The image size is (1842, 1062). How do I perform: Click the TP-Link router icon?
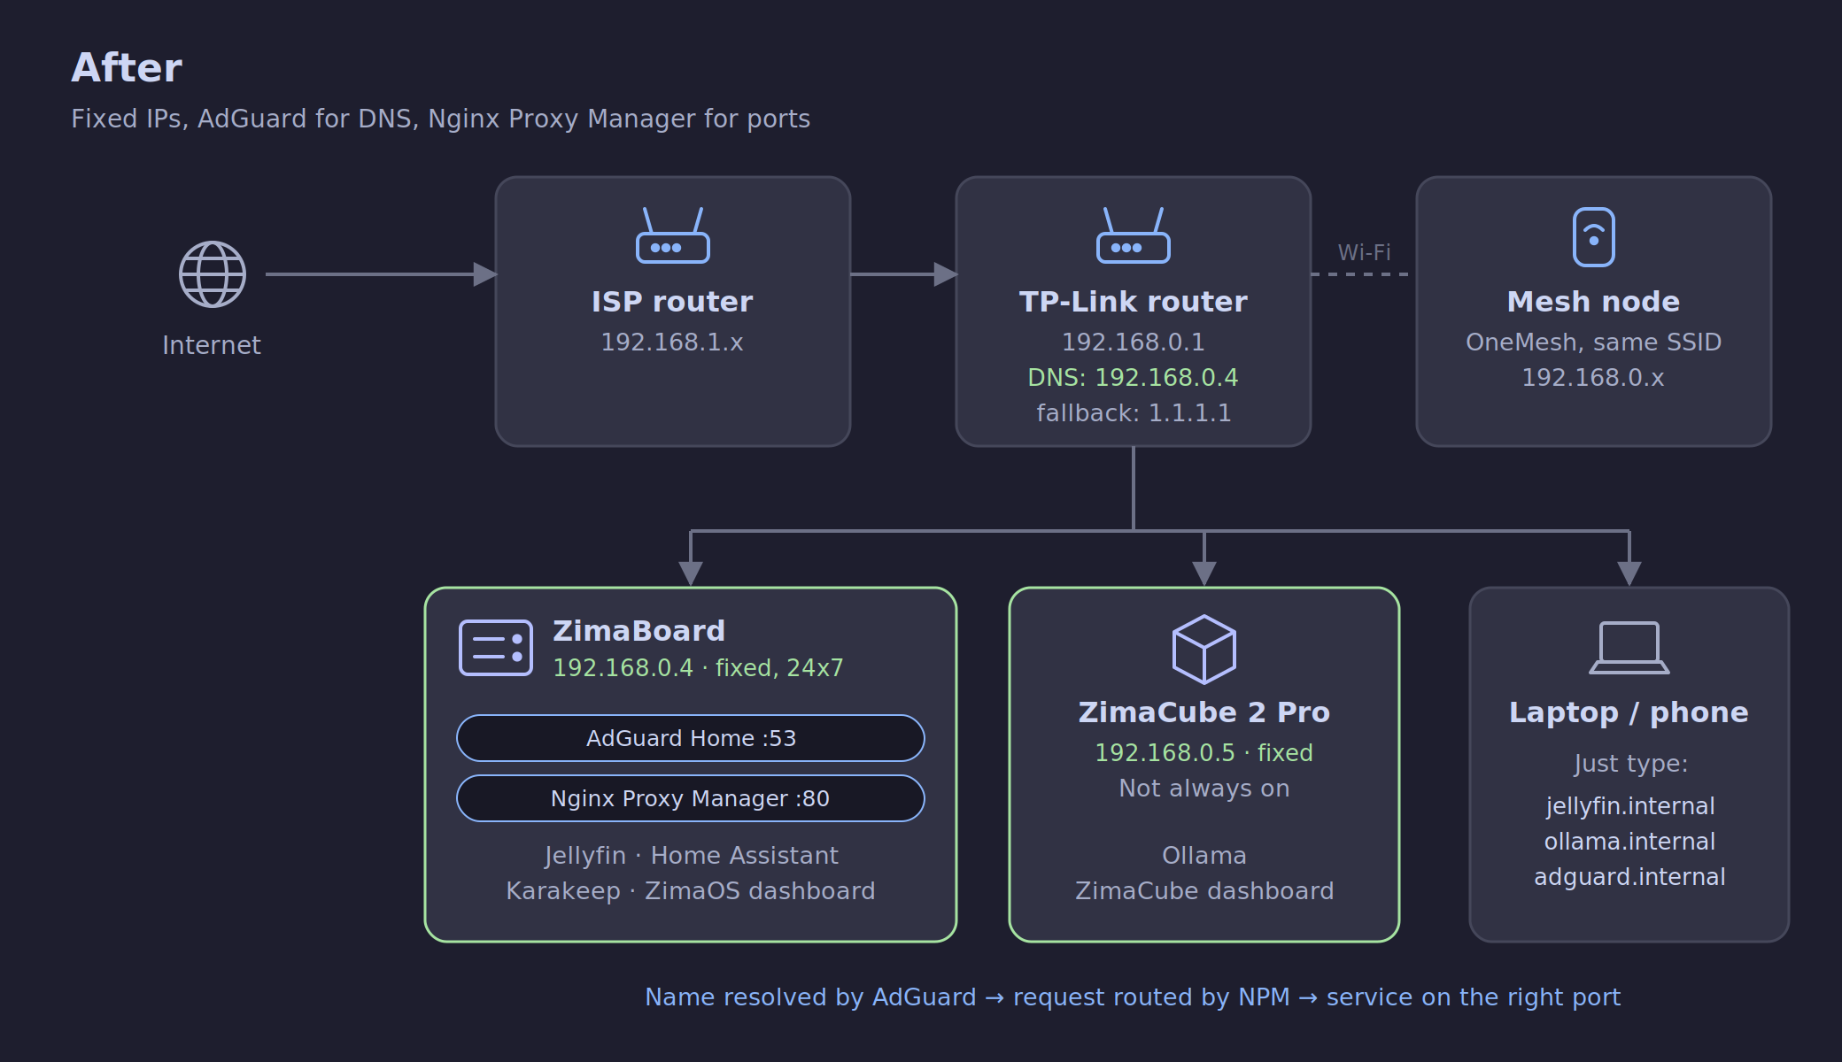coord(1134,235)
